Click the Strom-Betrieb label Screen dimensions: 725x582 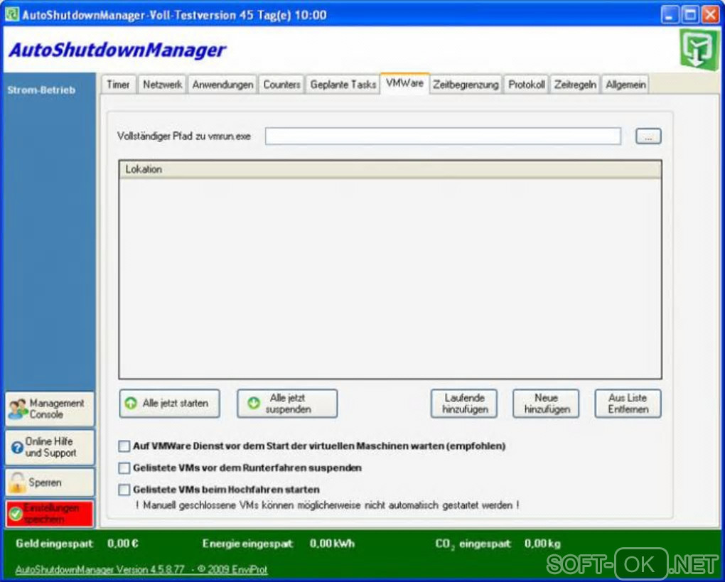click(x=41, y=90)
